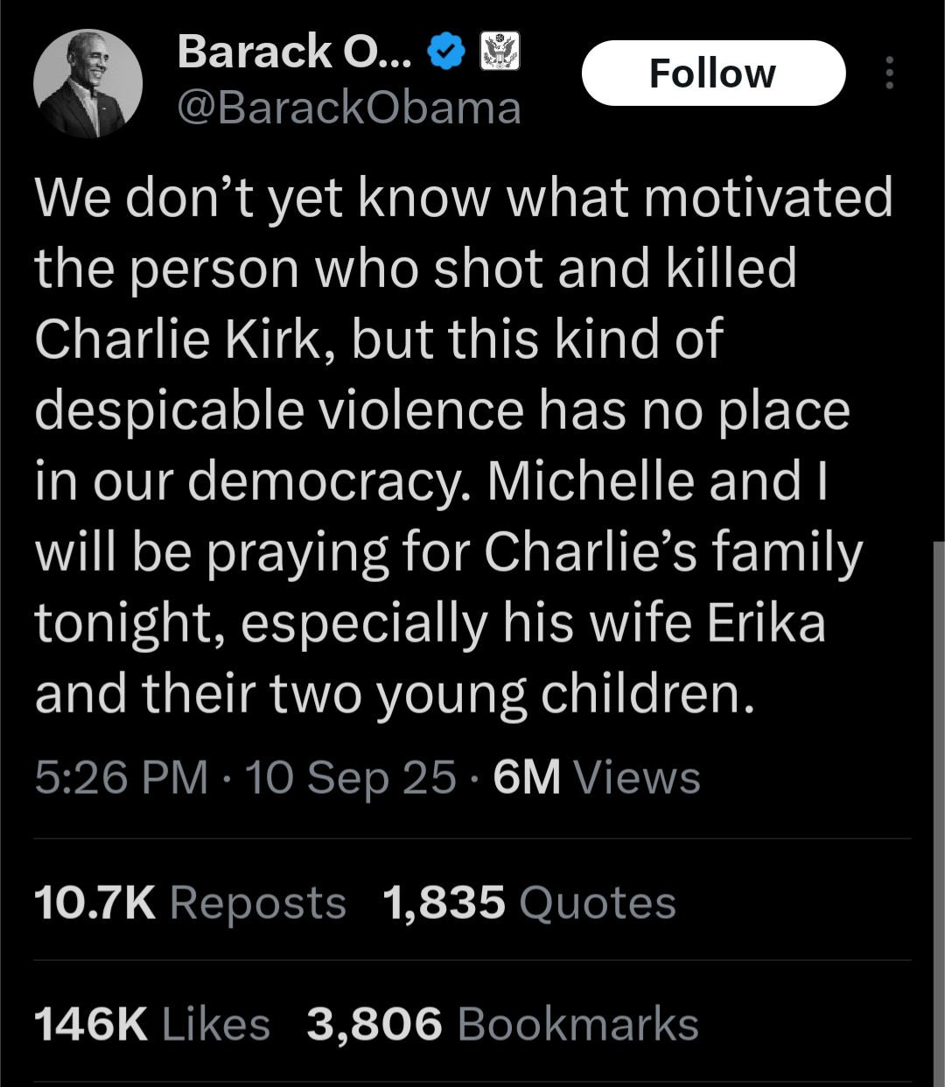Click the government seal affiliation badge
The height and width of the screenshot is (1087, 945).
pyautogui.click(x=500, y=51)
